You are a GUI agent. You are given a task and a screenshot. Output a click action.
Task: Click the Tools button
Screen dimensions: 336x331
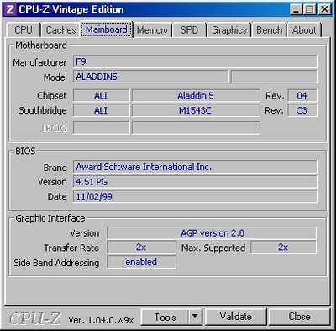[165, 317]
